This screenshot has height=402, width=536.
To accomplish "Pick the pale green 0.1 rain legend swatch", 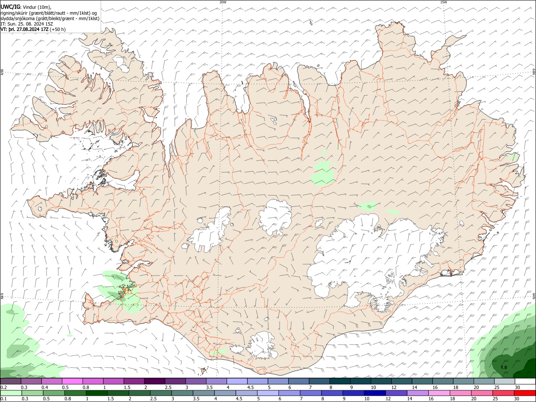I will (x=11, y=393).
